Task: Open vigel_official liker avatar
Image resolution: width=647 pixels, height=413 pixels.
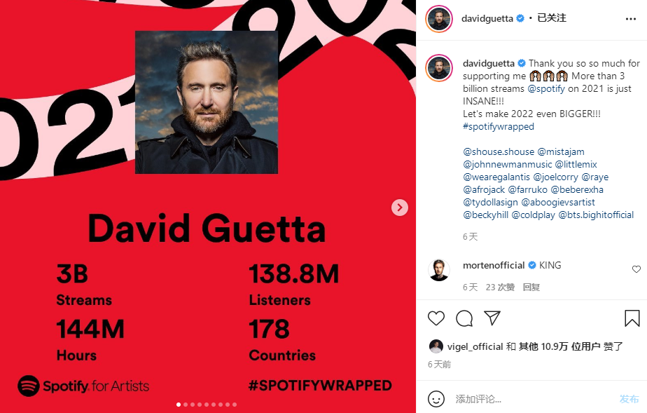Action: 436,346
